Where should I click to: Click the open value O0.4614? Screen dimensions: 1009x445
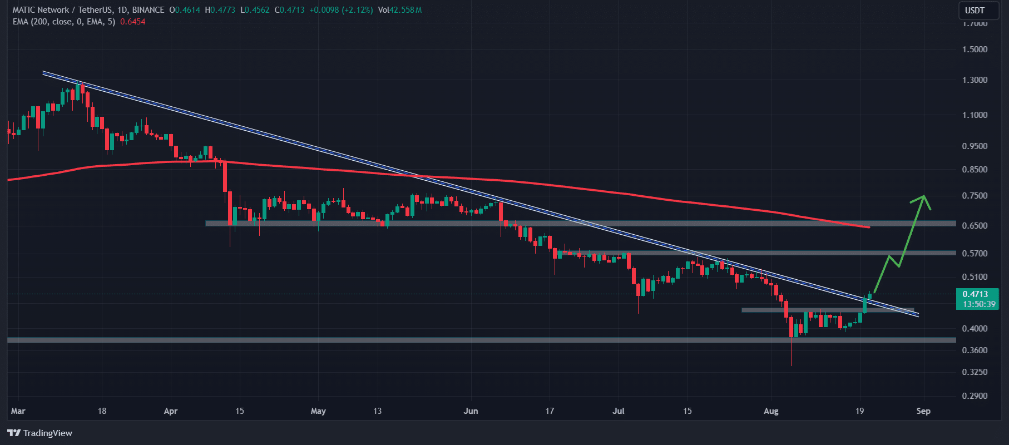click(185, 10)
